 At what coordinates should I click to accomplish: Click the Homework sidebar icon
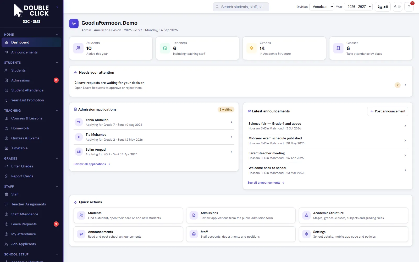pos(6,128)
